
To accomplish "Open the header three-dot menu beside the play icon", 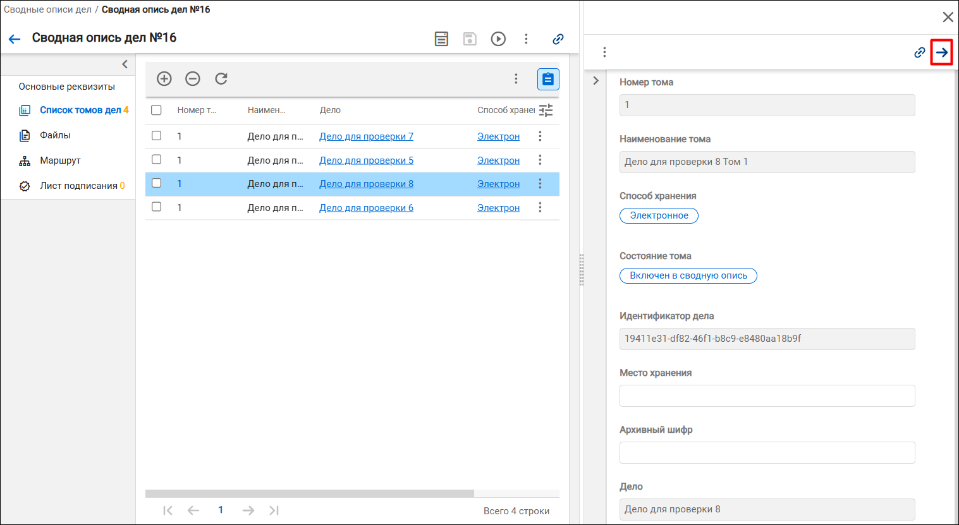I will tap(526, 39).
